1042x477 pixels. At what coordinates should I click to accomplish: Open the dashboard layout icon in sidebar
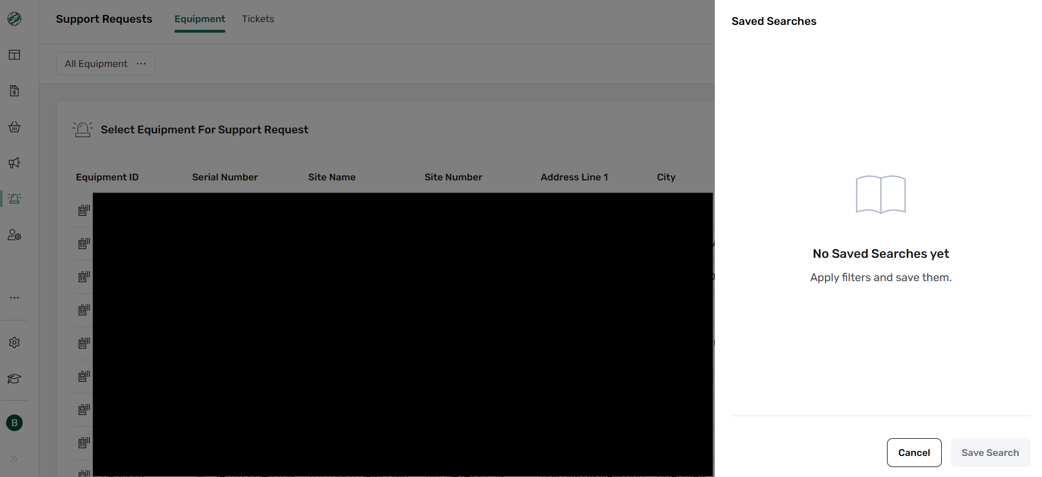pos(14,55)
